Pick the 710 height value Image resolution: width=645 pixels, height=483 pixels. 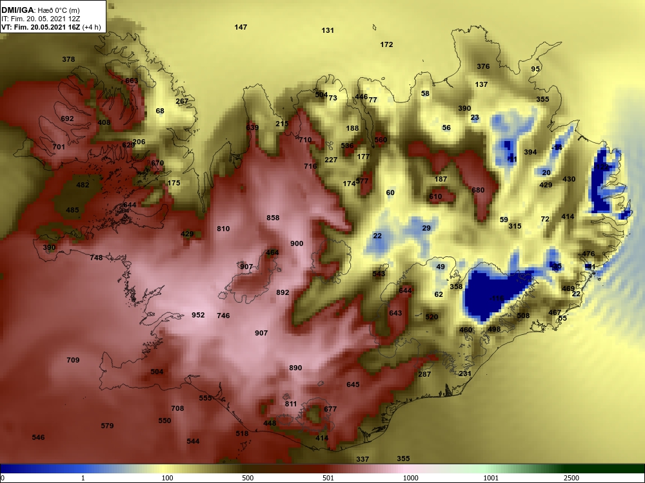click(305, 140)
